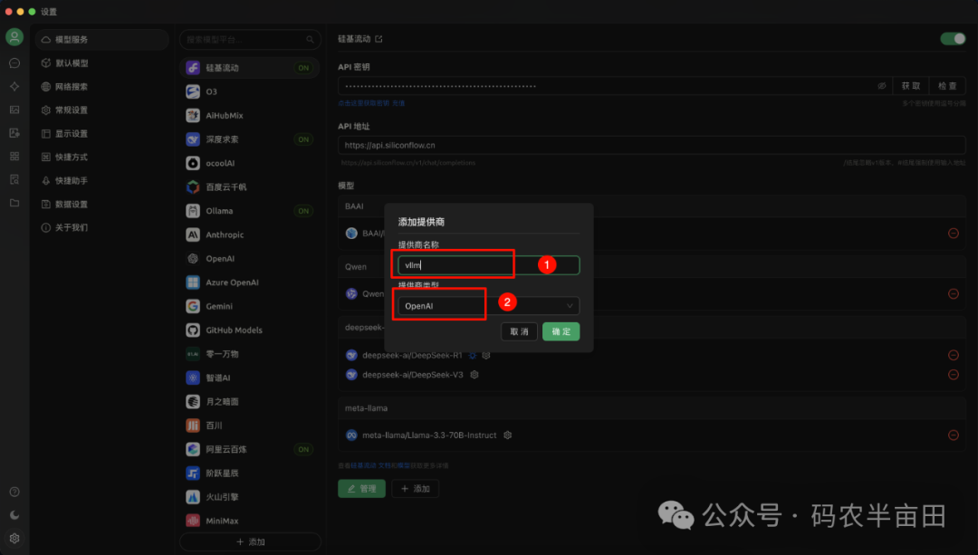Click 确定 to confirm adding the provider
This screenshot has width=978, height=555.
[561, 331]
